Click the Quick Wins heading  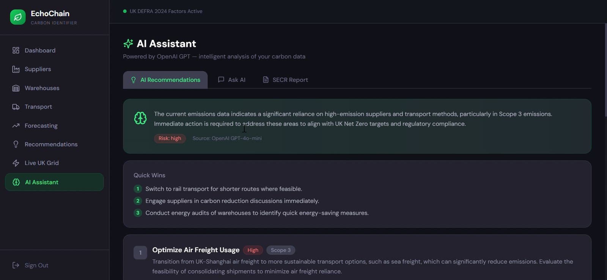[149, 175]
